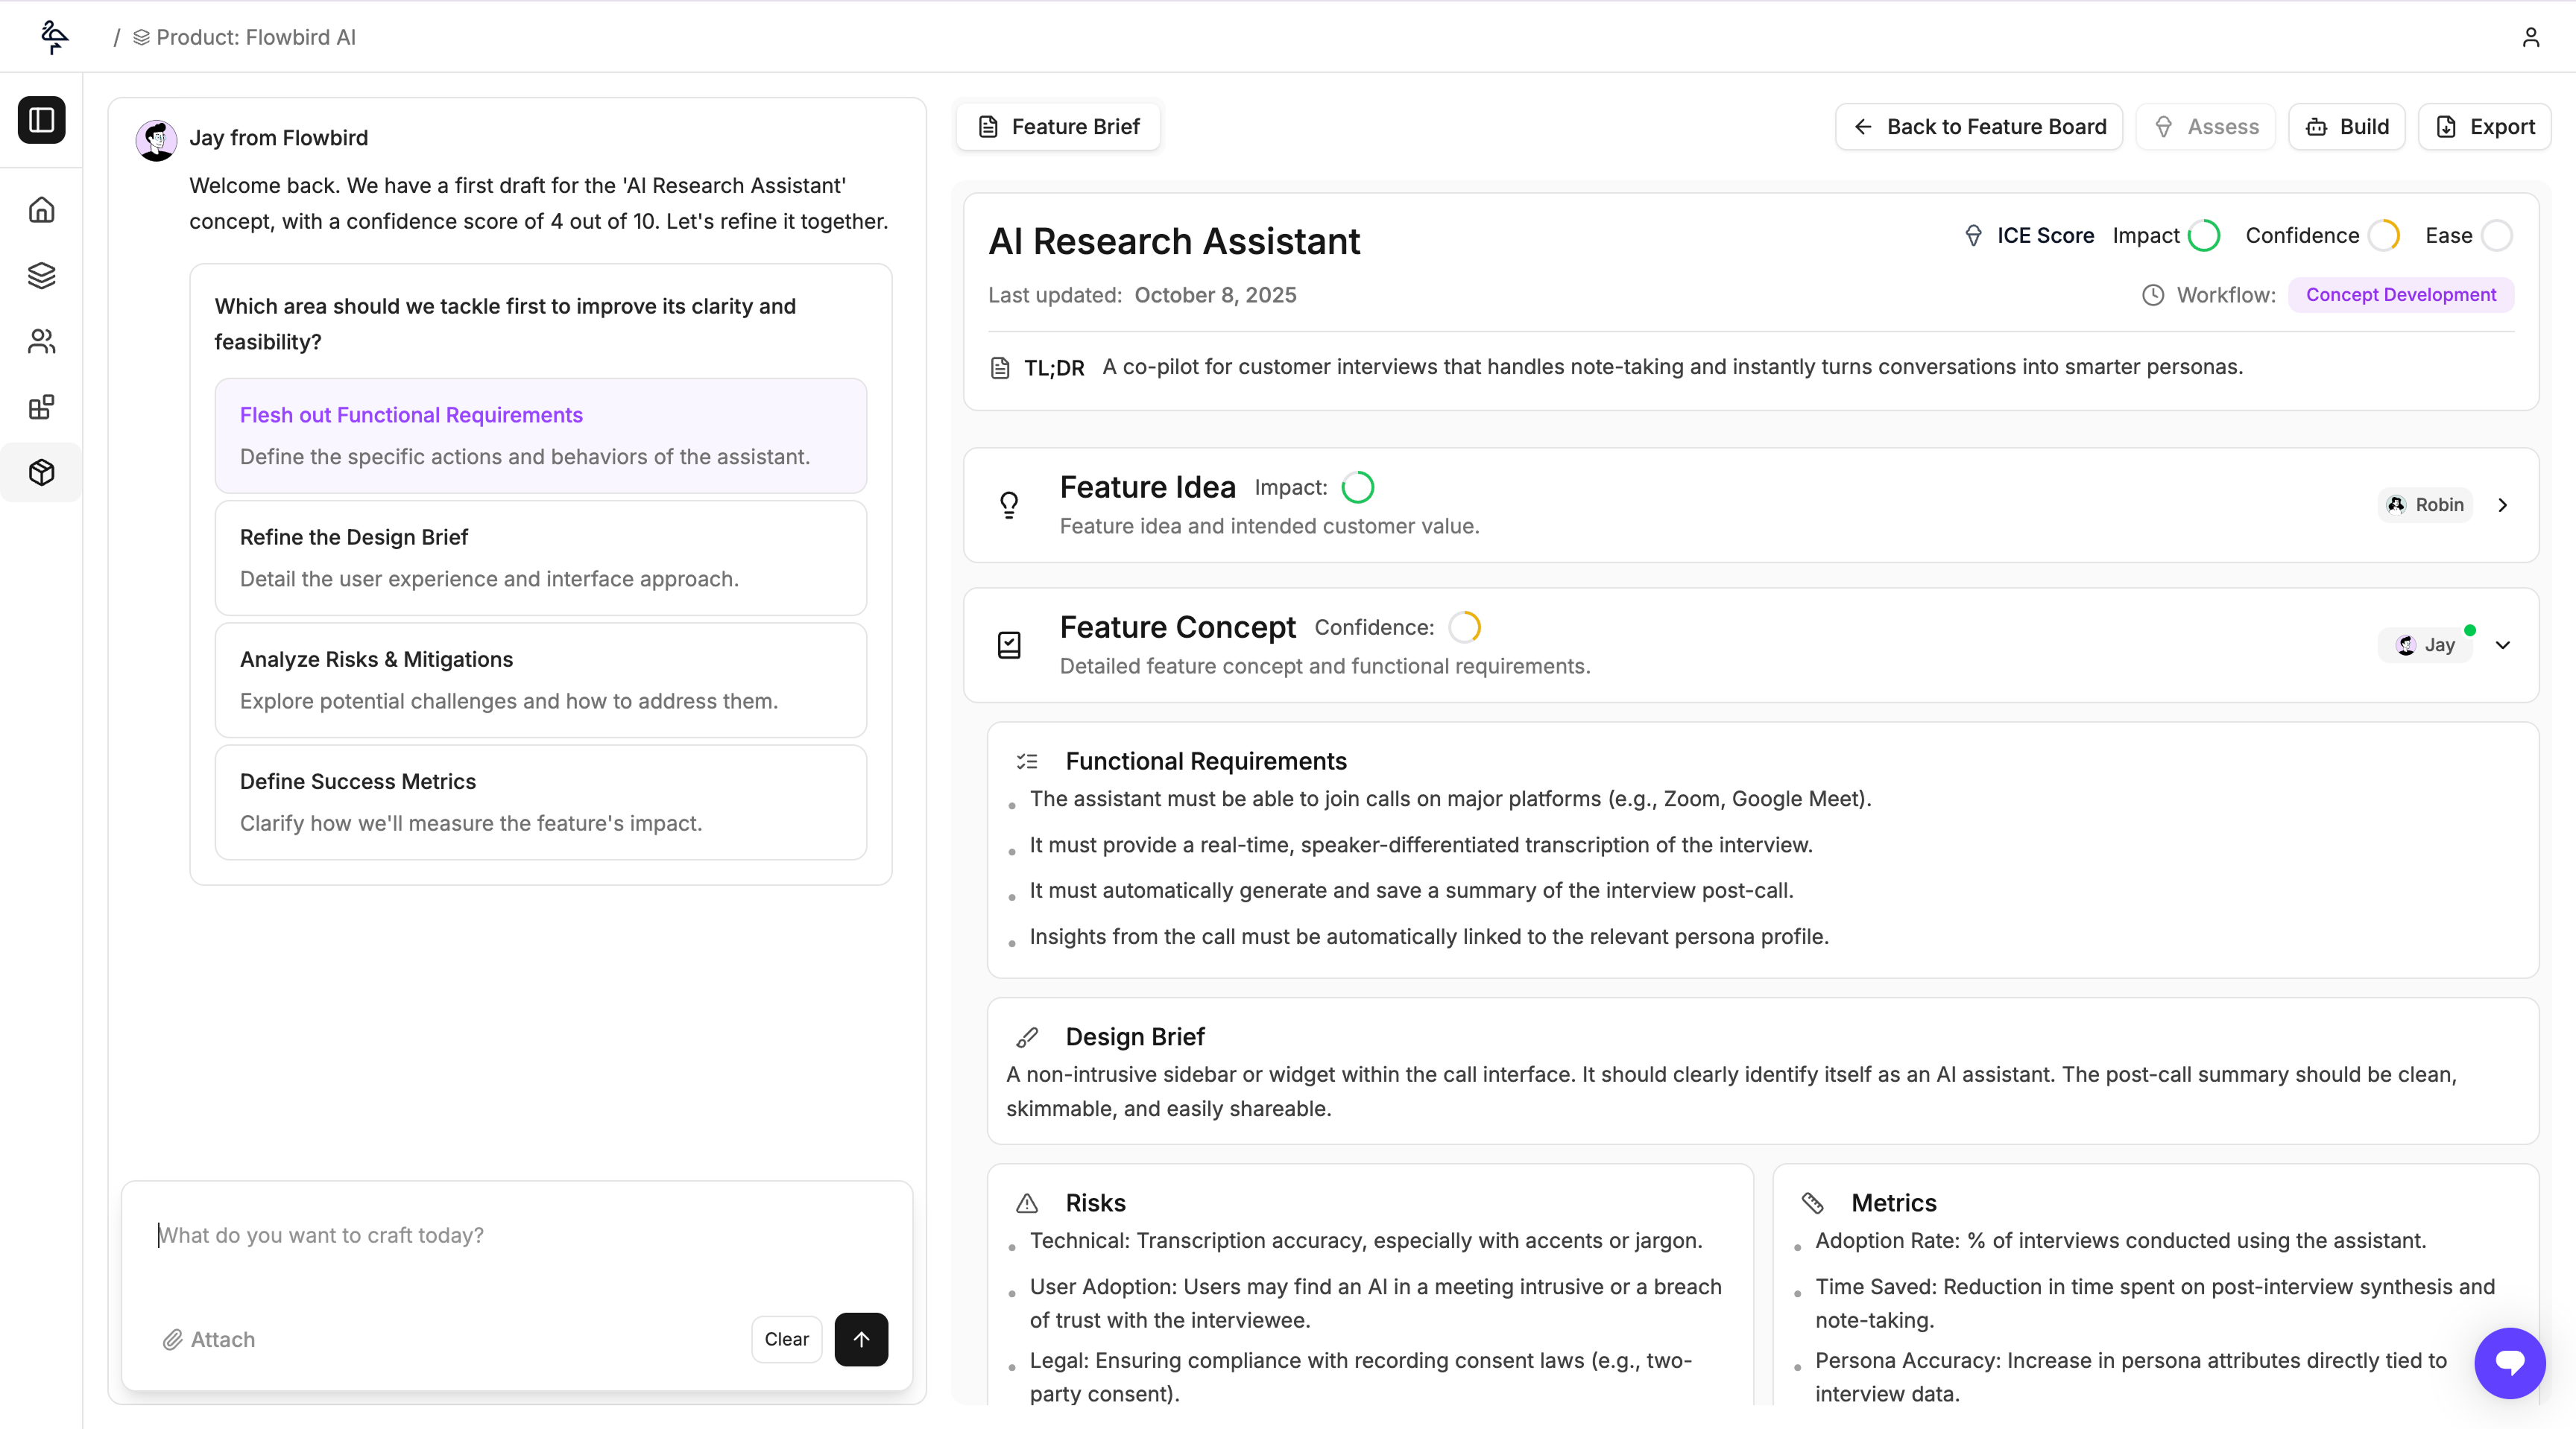2576x1429 pixels.
Task: Open the package cube sidebar icon
Action: click(x=41, y=472)
